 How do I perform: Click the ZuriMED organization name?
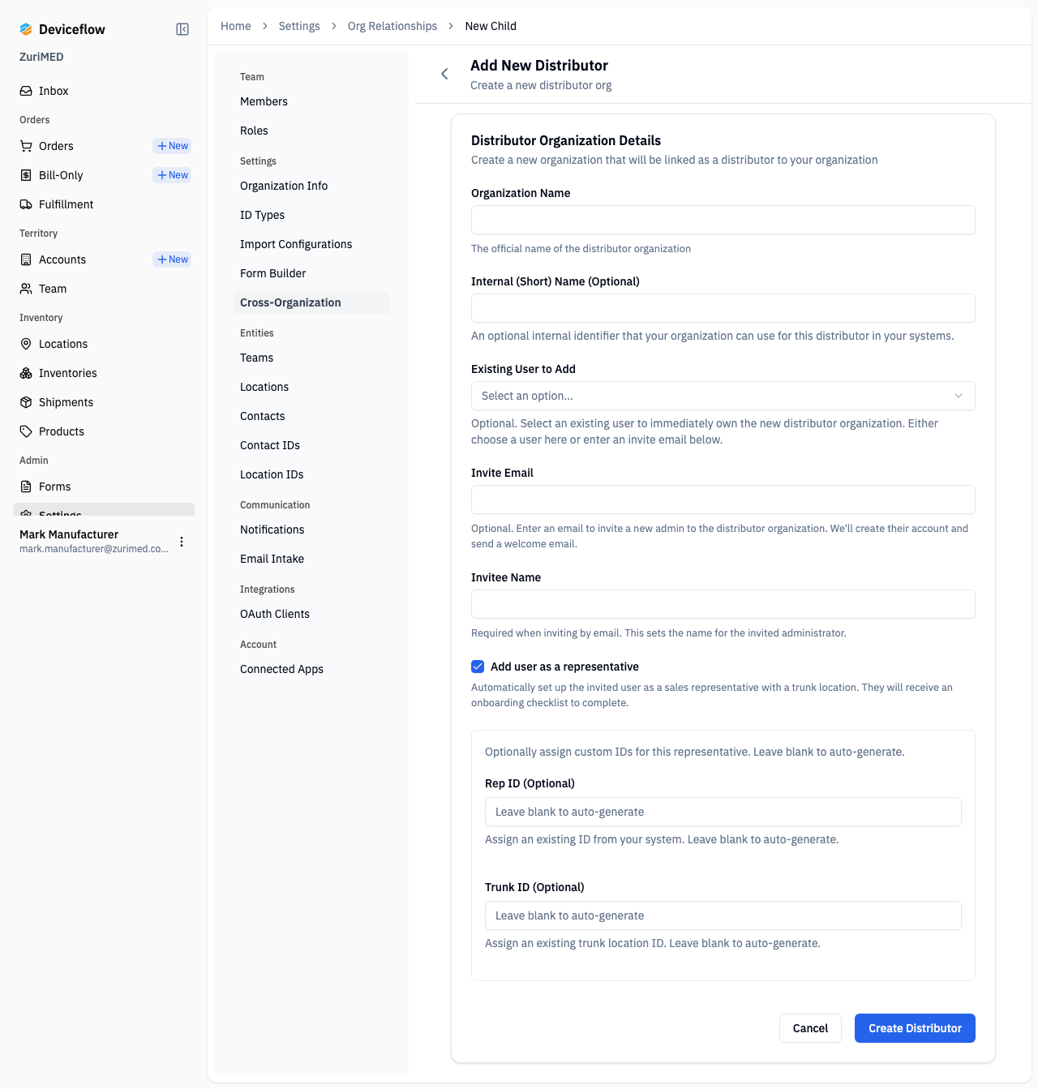(41, 57)
